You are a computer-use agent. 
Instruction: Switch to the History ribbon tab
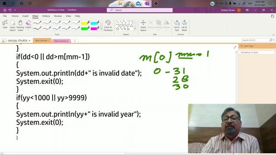[46, 16]
